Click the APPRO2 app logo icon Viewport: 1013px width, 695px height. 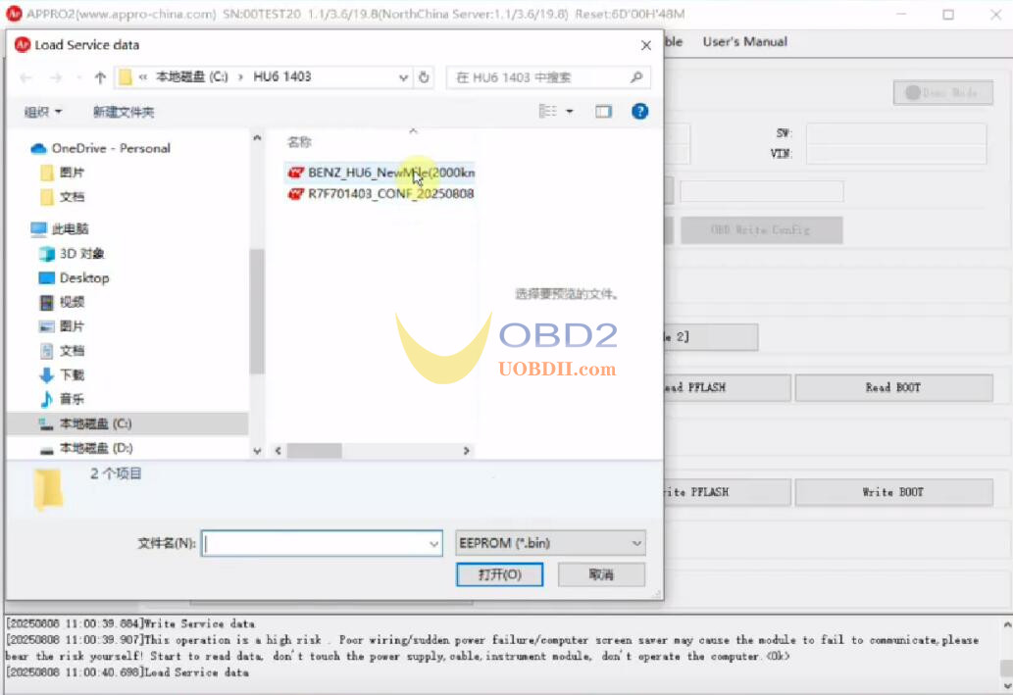point(14,14)
